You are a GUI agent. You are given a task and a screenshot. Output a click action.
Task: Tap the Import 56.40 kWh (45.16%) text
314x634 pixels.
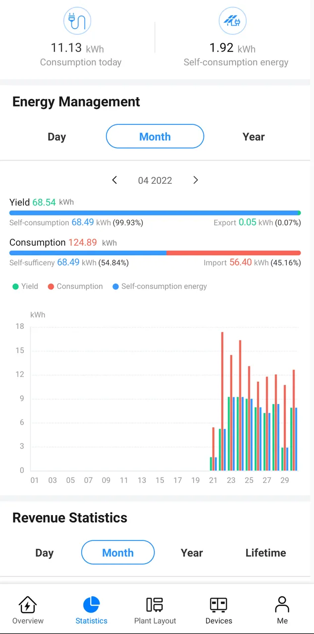pos(252,263)
